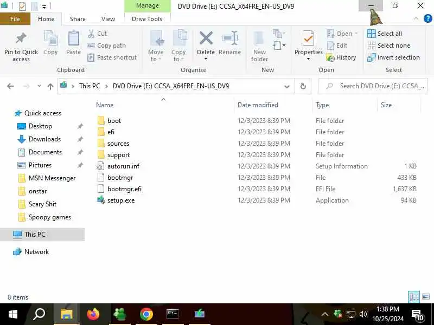Open Google Chrome from the taskbar
Screen dimensions: 434x325
coord(146,314)
